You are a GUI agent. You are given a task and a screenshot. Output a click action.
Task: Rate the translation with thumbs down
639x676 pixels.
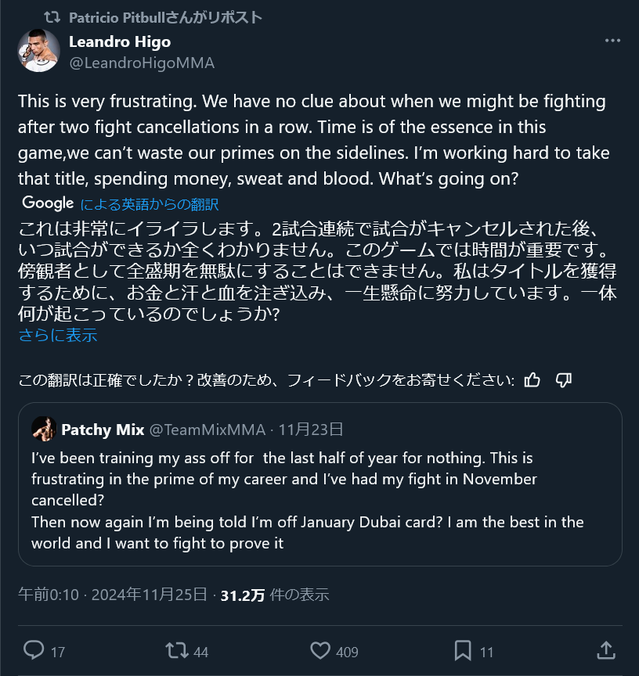(563, 380)
